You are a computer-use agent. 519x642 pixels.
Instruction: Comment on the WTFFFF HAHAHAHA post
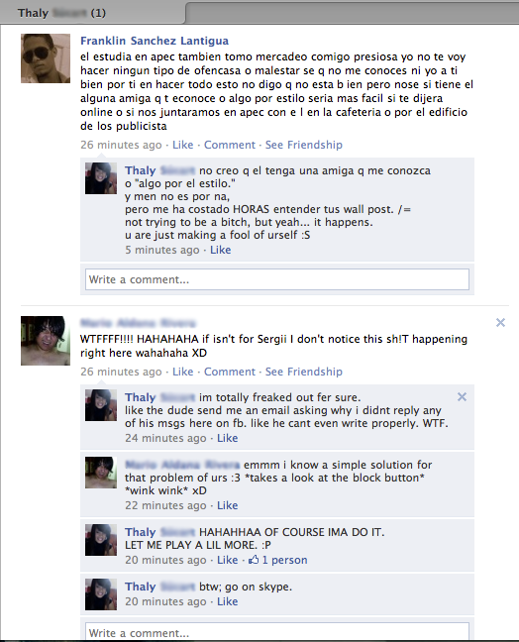[229, 372]
